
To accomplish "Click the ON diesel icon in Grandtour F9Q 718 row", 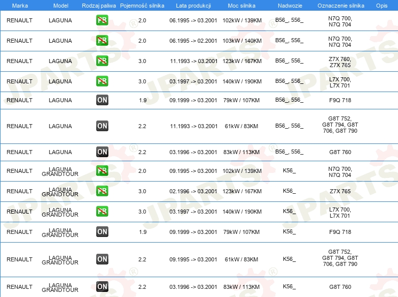I will tap(102, 231).
